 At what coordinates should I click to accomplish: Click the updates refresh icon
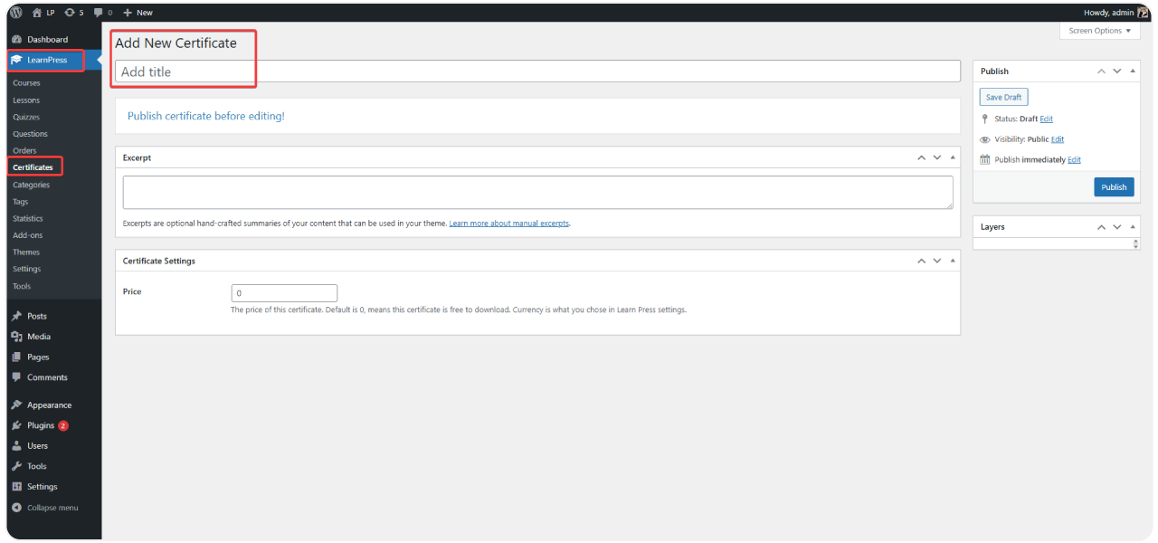pos(70,13)
